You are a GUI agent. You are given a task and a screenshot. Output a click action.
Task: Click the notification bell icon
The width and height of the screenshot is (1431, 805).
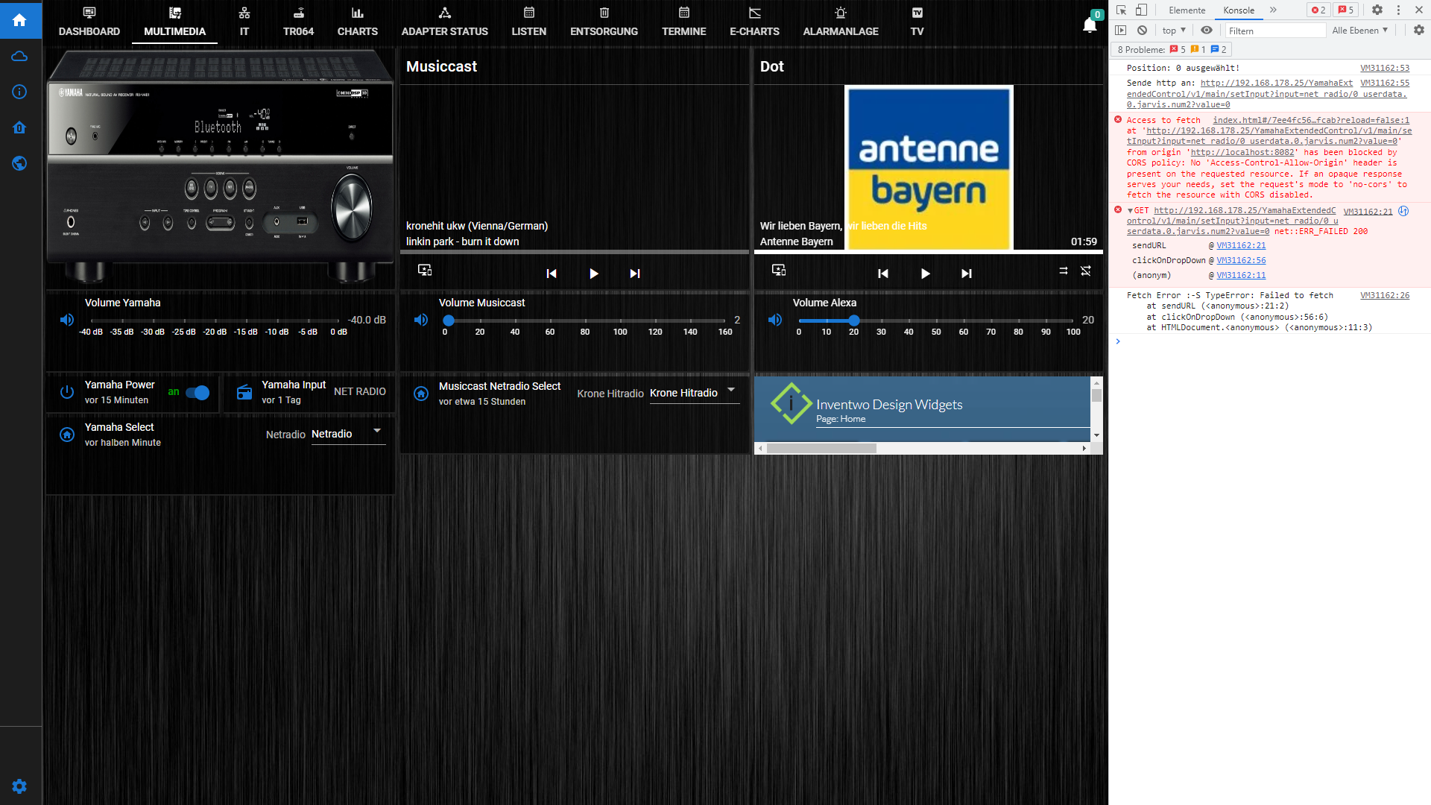pos(1090,25)
